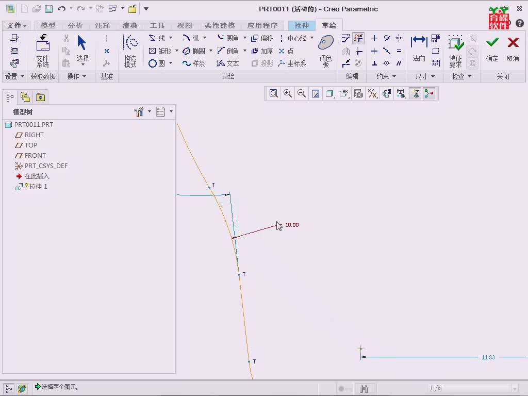The width and height of the screenshot is (528, 396).
Task: Switch to the 分析 ribbon tab
Action: (75, 25)
